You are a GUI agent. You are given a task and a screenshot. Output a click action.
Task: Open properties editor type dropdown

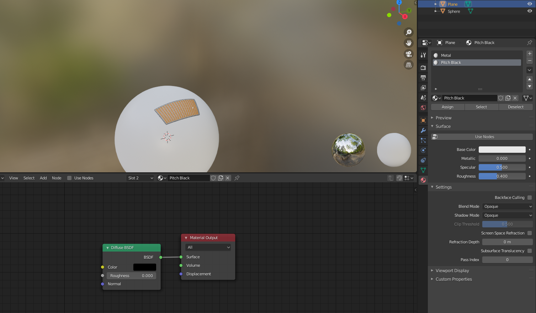pyautogui.click(x=426, y=43)
